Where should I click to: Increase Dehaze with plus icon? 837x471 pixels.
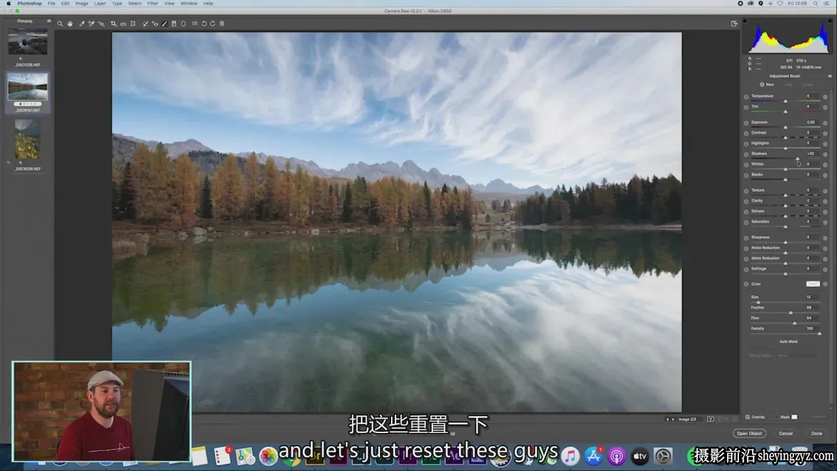click(x=825, y=212)
